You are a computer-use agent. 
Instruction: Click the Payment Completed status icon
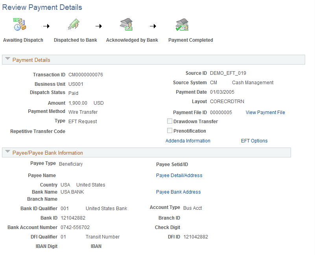(182, 24)
